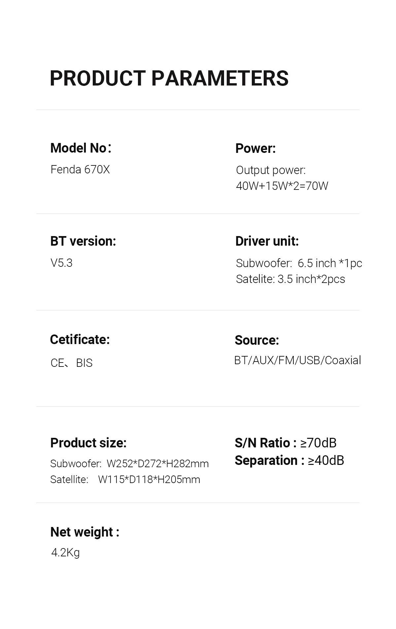Click the Satelite 3.5 inch driver line
396x629 pixels.
[290, 279]
